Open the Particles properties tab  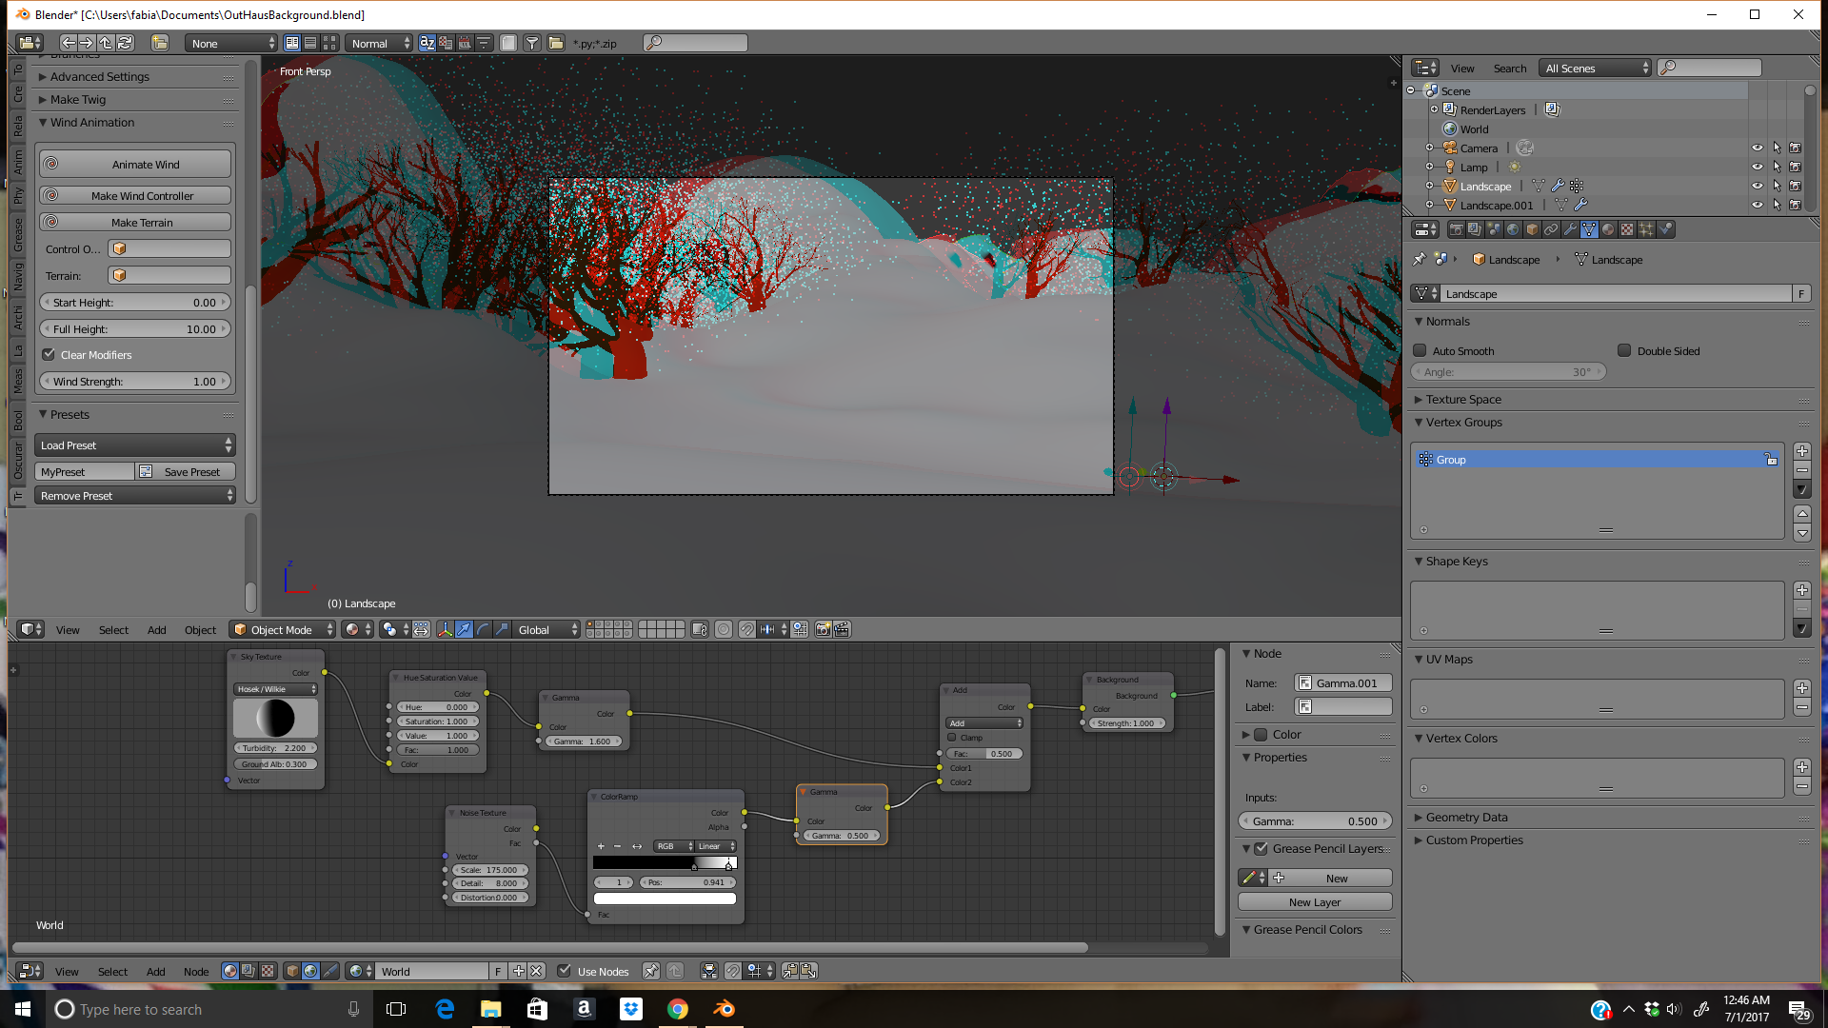point(1646,229)
